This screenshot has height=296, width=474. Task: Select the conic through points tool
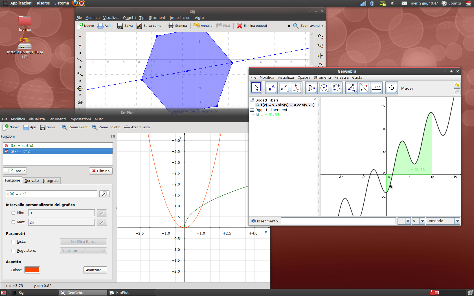tap(336, 88)
